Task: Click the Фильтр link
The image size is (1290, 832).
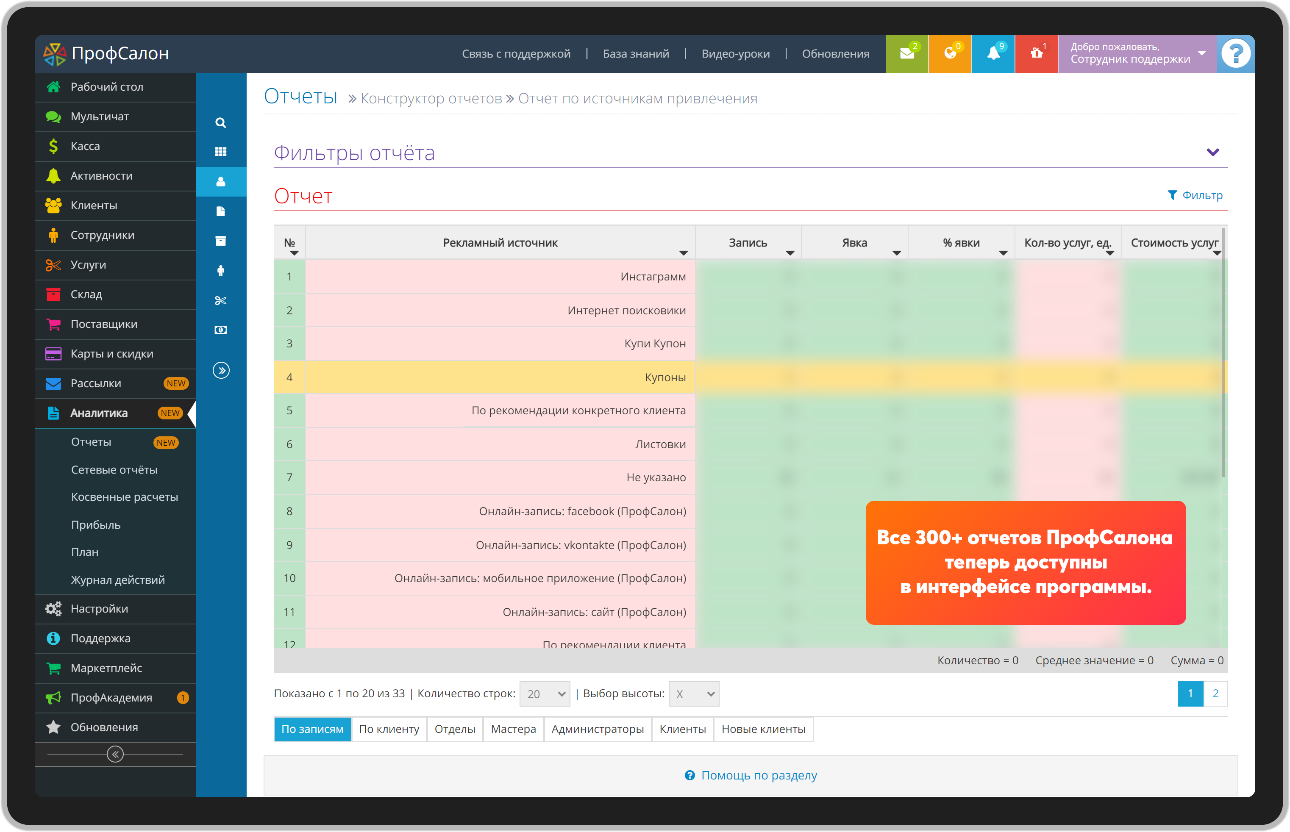Action: (x=1195, y=196)
